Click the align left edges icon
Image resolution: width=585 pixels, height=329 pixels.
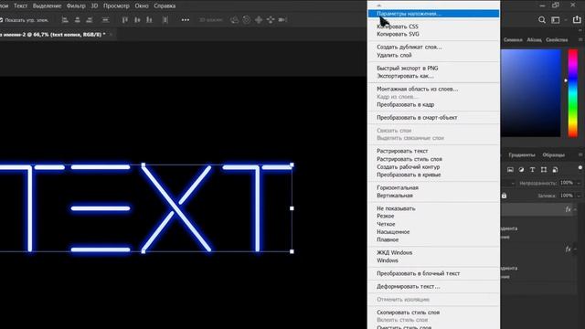click(65, 20)
